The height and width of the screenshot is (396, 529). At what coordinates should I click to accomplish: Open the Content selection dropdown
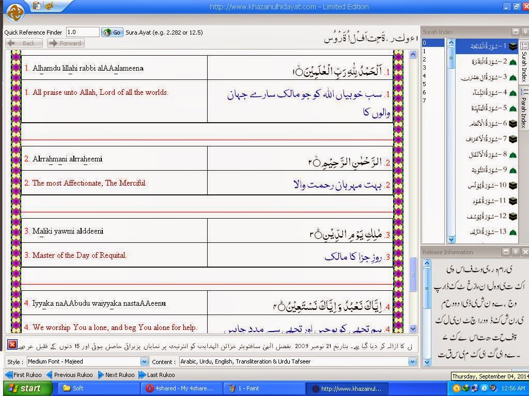click(x=412, y=361)
